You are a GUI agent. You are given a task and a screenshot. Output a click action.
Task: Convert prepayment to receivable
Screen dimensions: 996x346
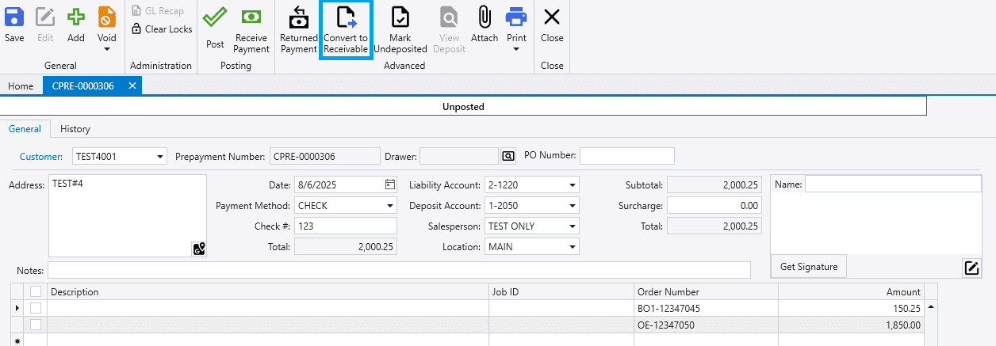click(x=346, y=30)
